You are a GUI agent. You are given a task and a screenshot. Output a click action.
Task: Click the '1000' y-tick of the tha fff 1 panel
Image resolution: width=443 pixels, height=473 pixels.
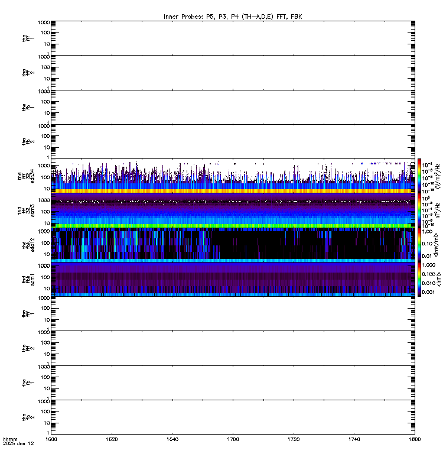[44, 22]
